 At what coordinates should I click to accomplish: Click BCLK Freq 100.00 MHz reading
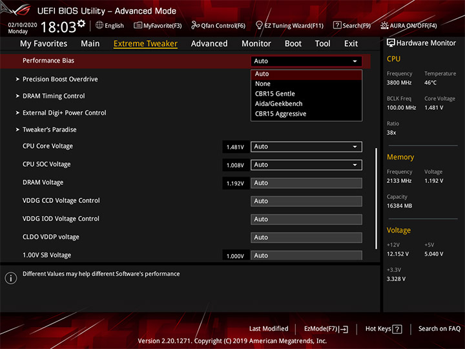(x=401, y=108)
